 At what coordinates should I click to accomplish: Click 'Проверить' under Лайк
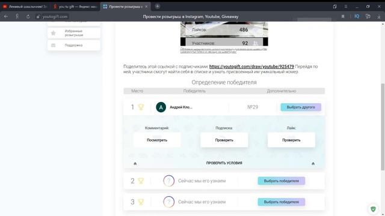[x=291, y=140]
